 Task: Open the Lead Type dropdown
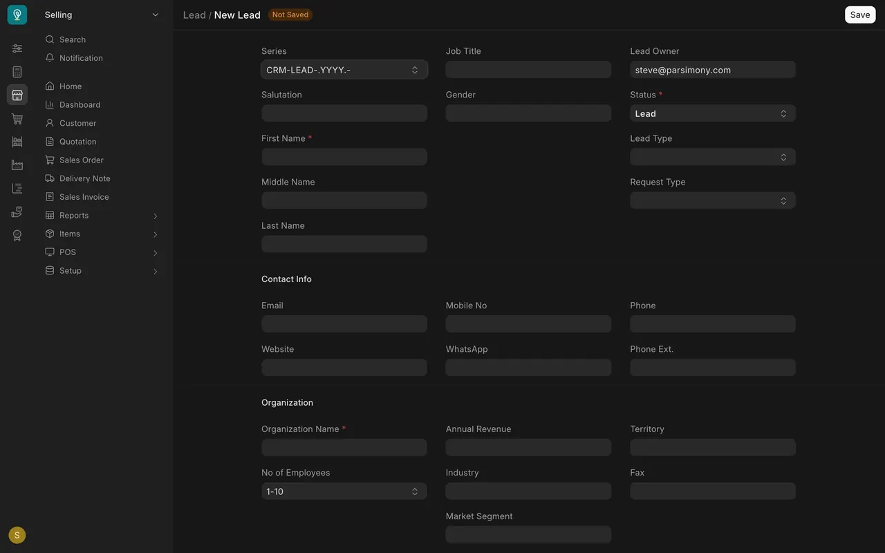tap(713, 157)
